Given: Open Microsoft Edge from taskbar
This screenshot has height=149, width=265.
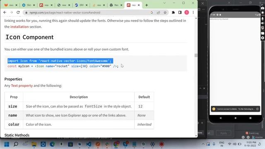Looking at the screenshot, I should (x=52, y=144).
